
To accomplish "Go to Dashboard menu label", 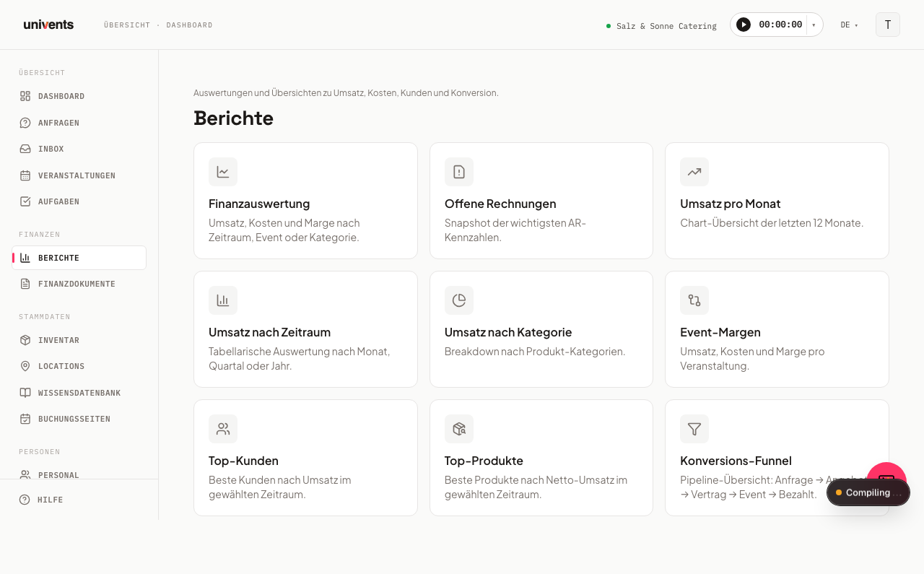I will click(x=61, y=96).
